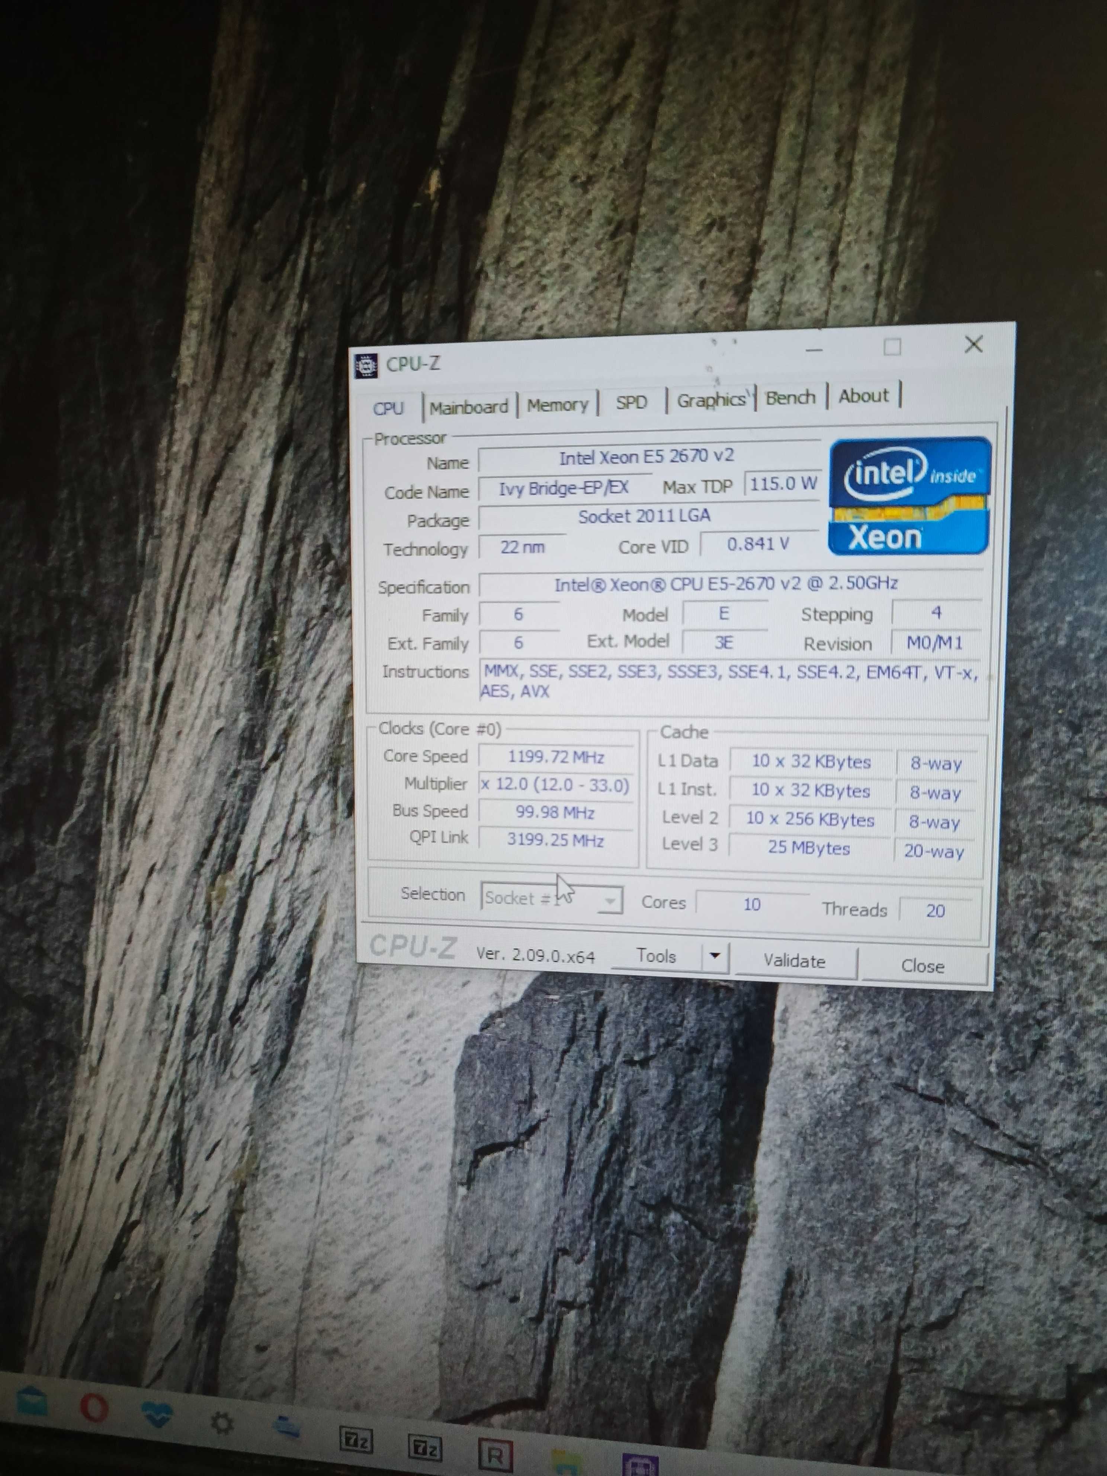This screenshot has height=1476, width=1107.
Task: Click the L1 Data 8-way associativity
Action: tap(936, 763)
